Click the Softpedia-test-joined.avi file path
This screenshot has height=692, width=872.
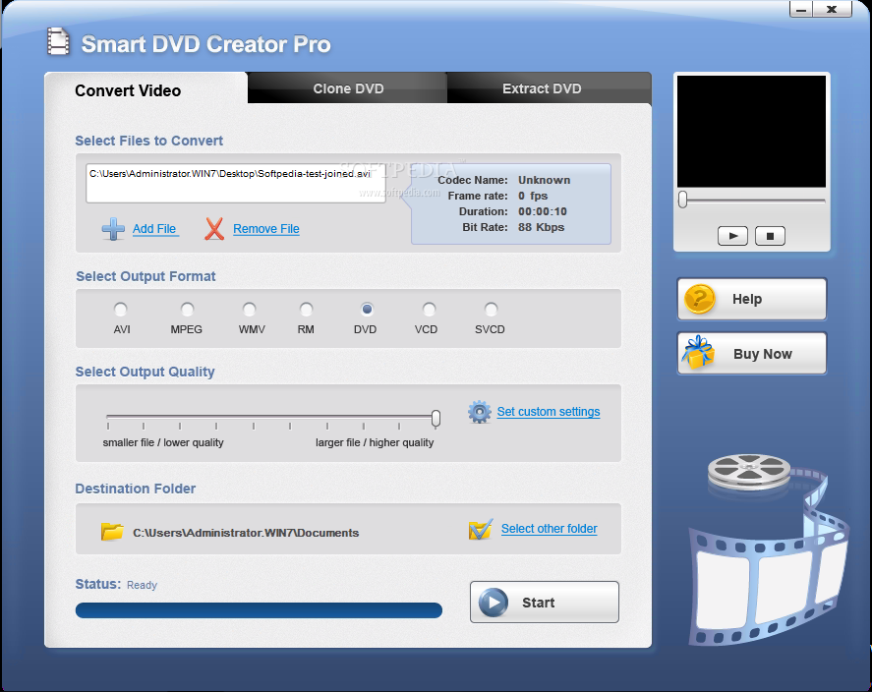pyautogui.click(x=230, y=173)
